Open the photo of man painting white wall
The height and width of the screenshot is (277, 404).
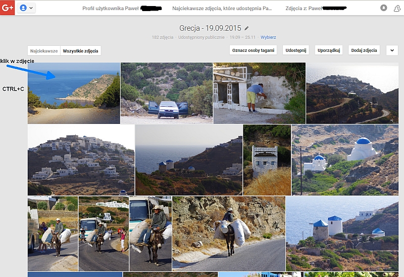[x=259, y=93]
